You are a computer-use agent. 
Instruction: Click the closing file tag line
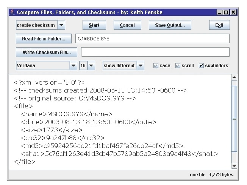[x=25, y=162]
